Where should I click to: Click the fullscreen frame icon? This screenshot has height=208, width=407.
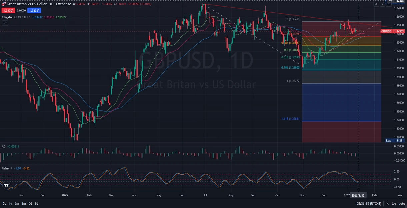pyautogui.click(x=389, y=4)
